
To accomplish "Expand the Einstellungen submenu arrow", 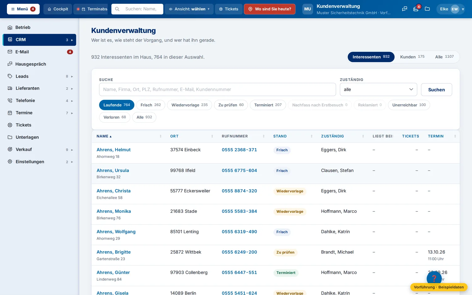I will click(72, 162).
